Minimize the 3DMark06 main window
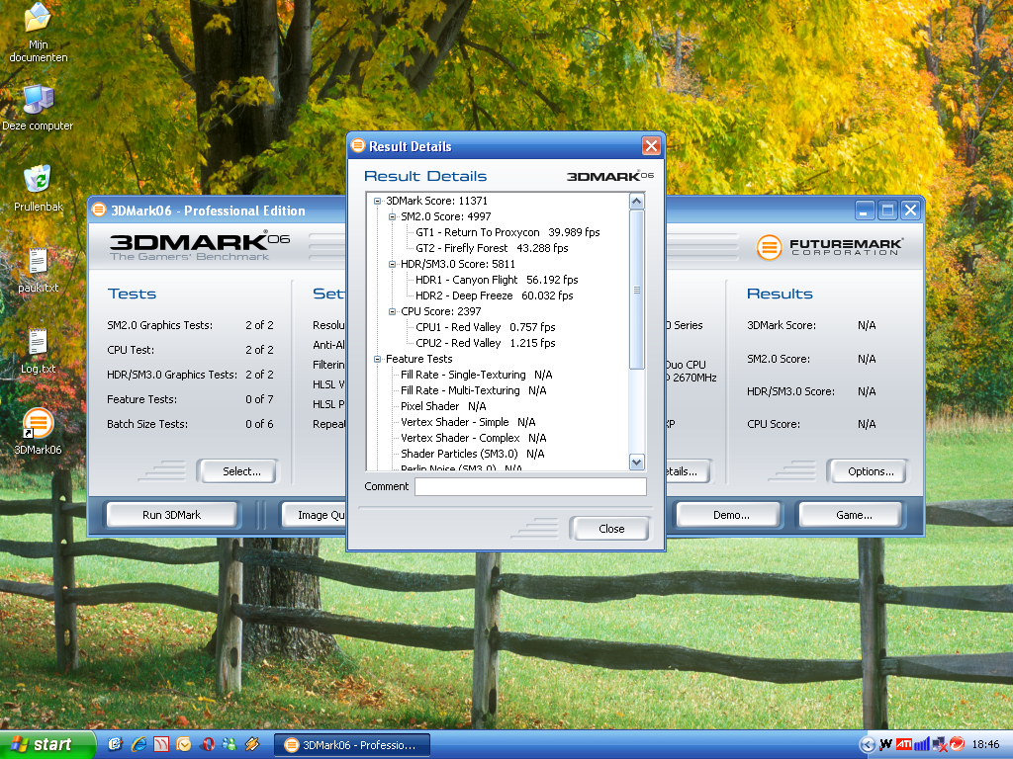 865,211
